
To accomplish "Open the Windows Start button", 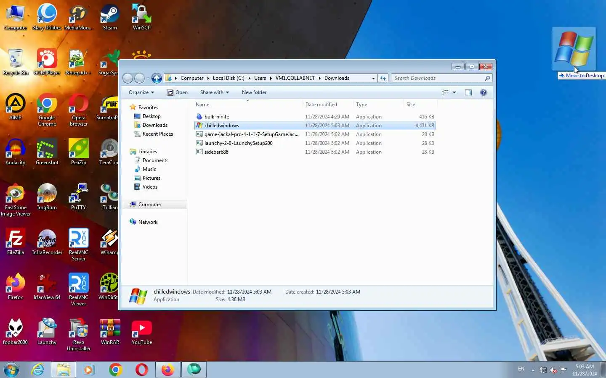I will [11, 370].
